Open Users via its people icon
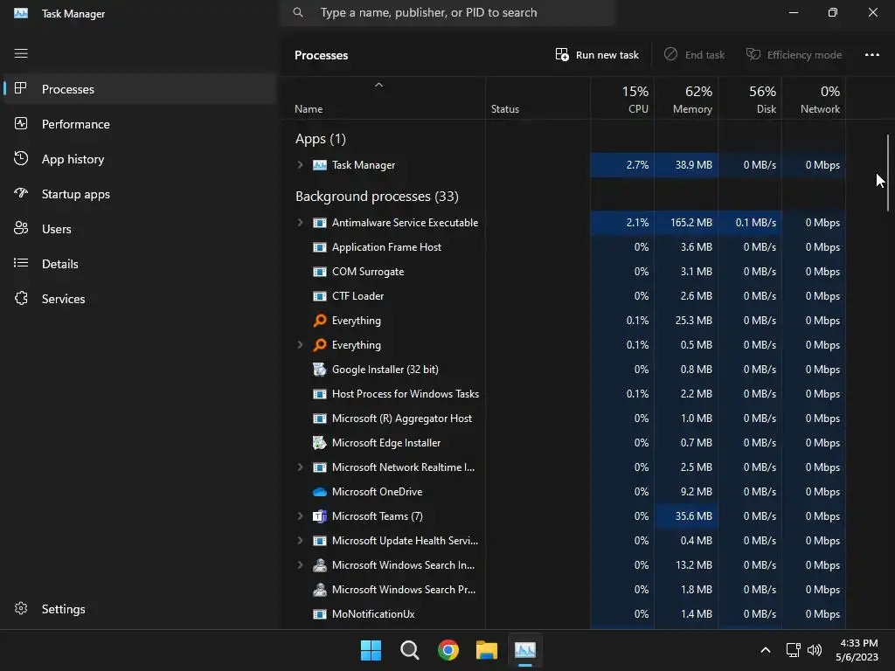Screen dimensions: 895x671 (x=21, y=228)
